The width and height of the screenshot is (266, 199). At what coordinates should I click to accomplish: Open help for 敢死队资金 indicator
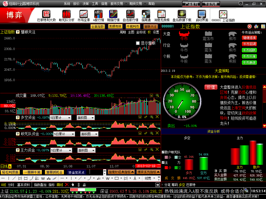pyautogui.click(x=18, y=134)
